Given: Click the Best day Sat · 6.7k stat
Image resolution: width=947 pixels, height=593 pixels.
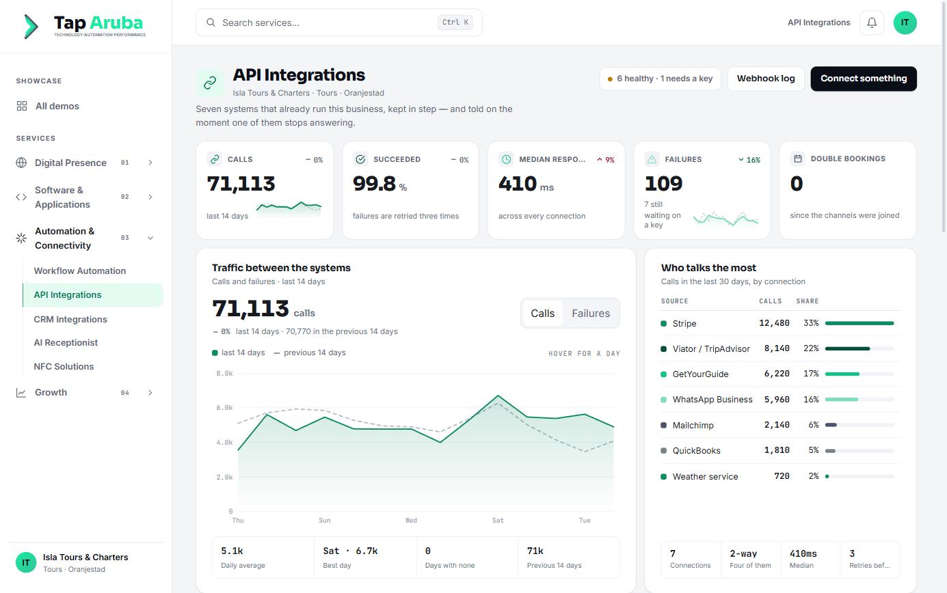Looking at the screenshot, I should click(x=365, y=557).
